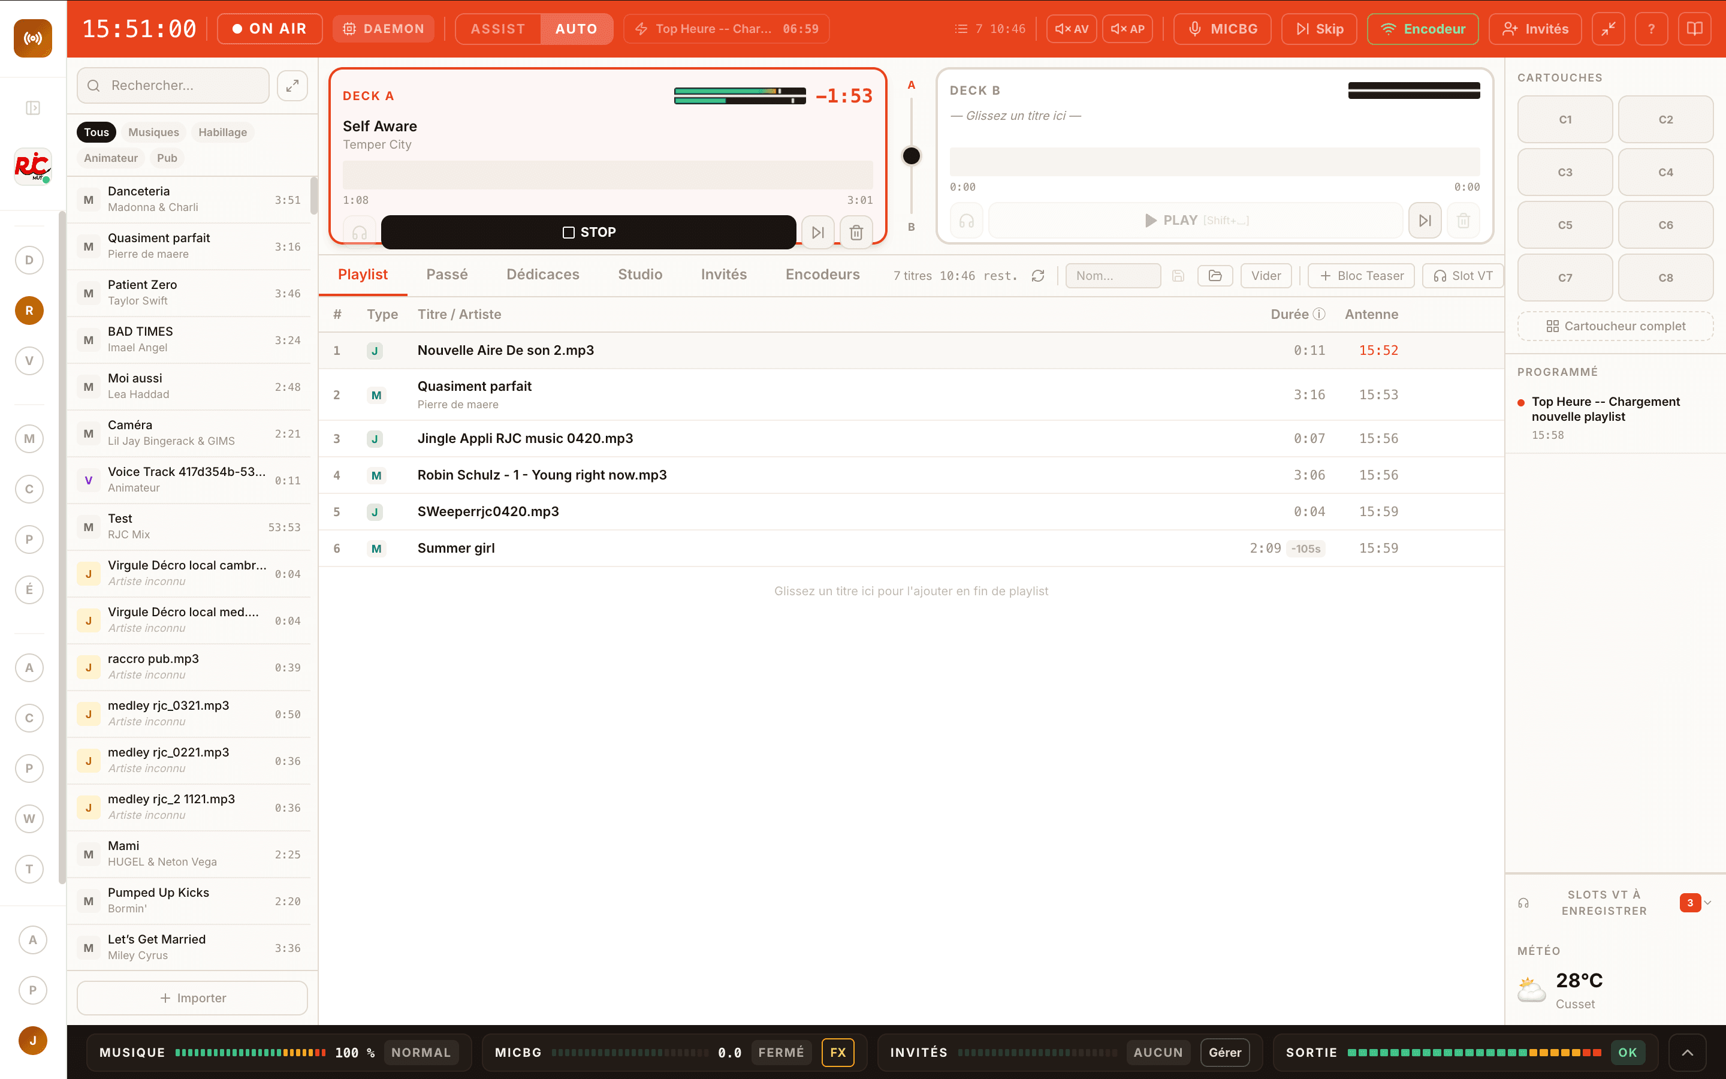The width and height of the screenshot is (1726, 1079).
Task: Click Vider to empty the playlist
Action: (1266, 276)
